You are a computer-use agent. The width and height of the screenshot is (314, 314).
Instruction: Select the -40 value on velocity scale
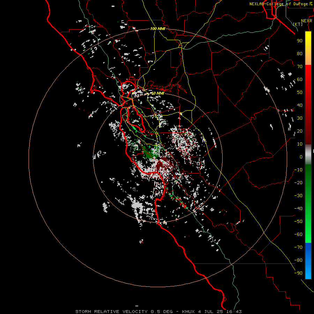298,209
